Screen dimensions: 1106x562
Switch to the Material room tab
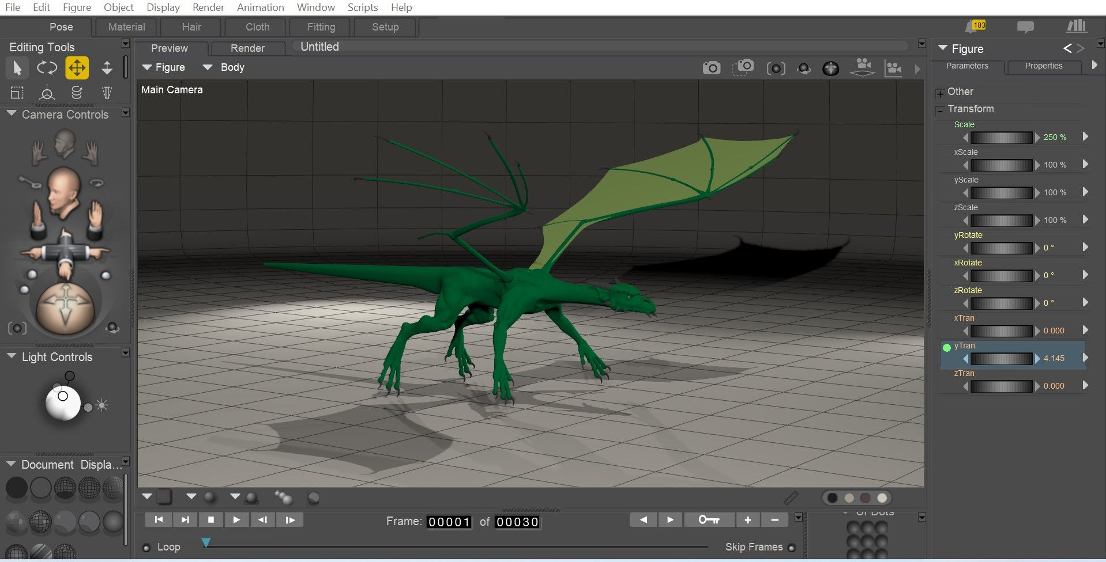[126, 27]
